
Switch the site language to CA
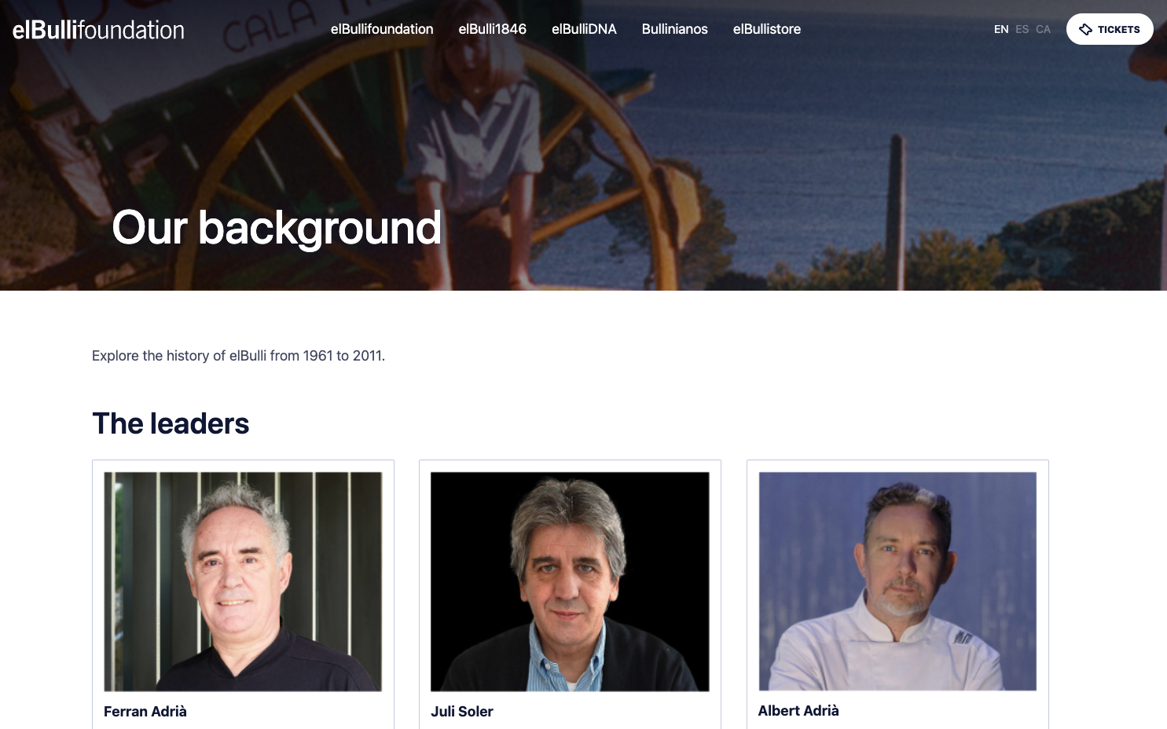pos(1043,29)
